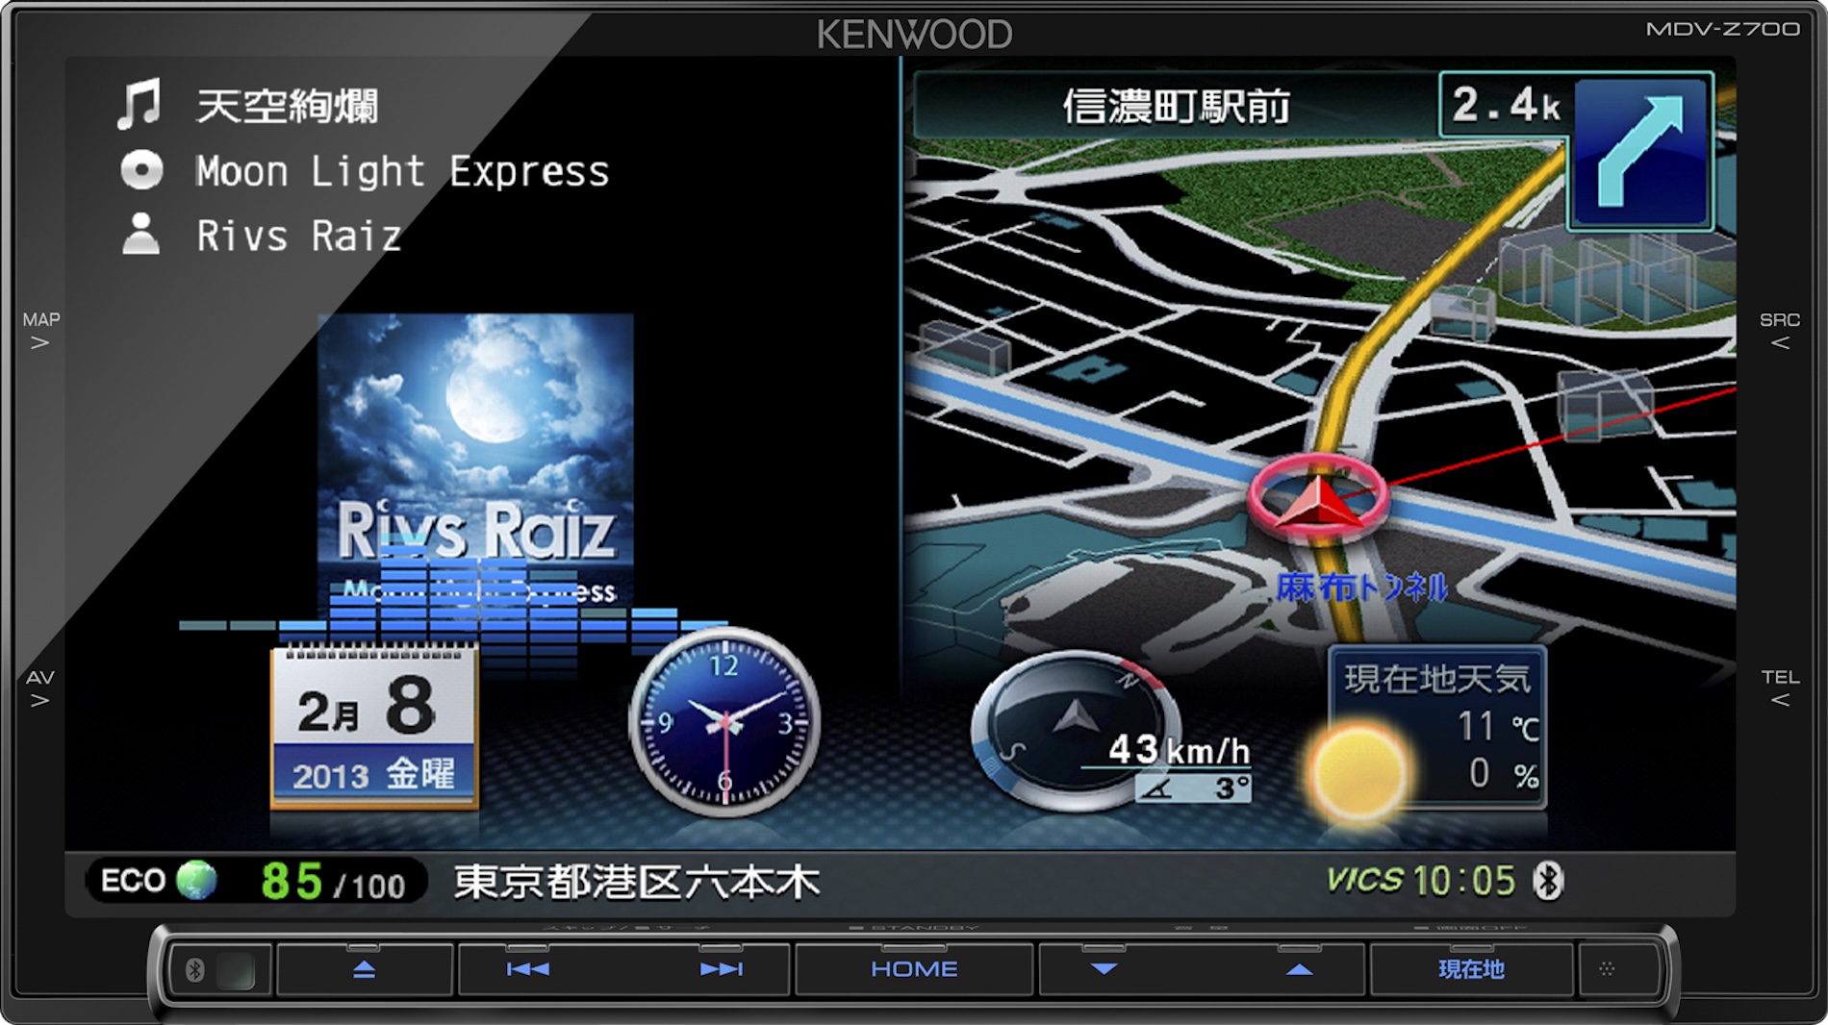Skip to previous track
1828x1025 pixels.
[528, 969]
